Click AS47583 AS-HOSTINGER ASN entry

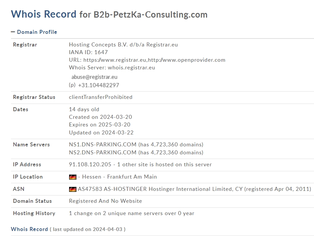tap(112, 189)
